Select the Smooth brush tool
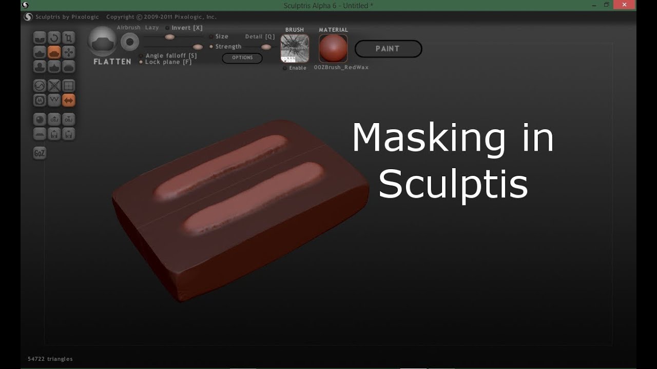The width and height of the screenshot is (657, 369). pos(68,66)
